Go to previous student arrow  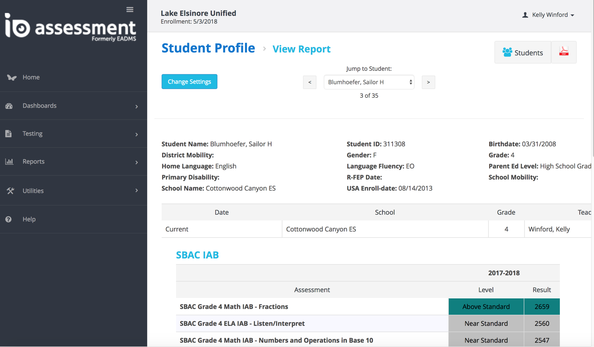pos(309,82)
